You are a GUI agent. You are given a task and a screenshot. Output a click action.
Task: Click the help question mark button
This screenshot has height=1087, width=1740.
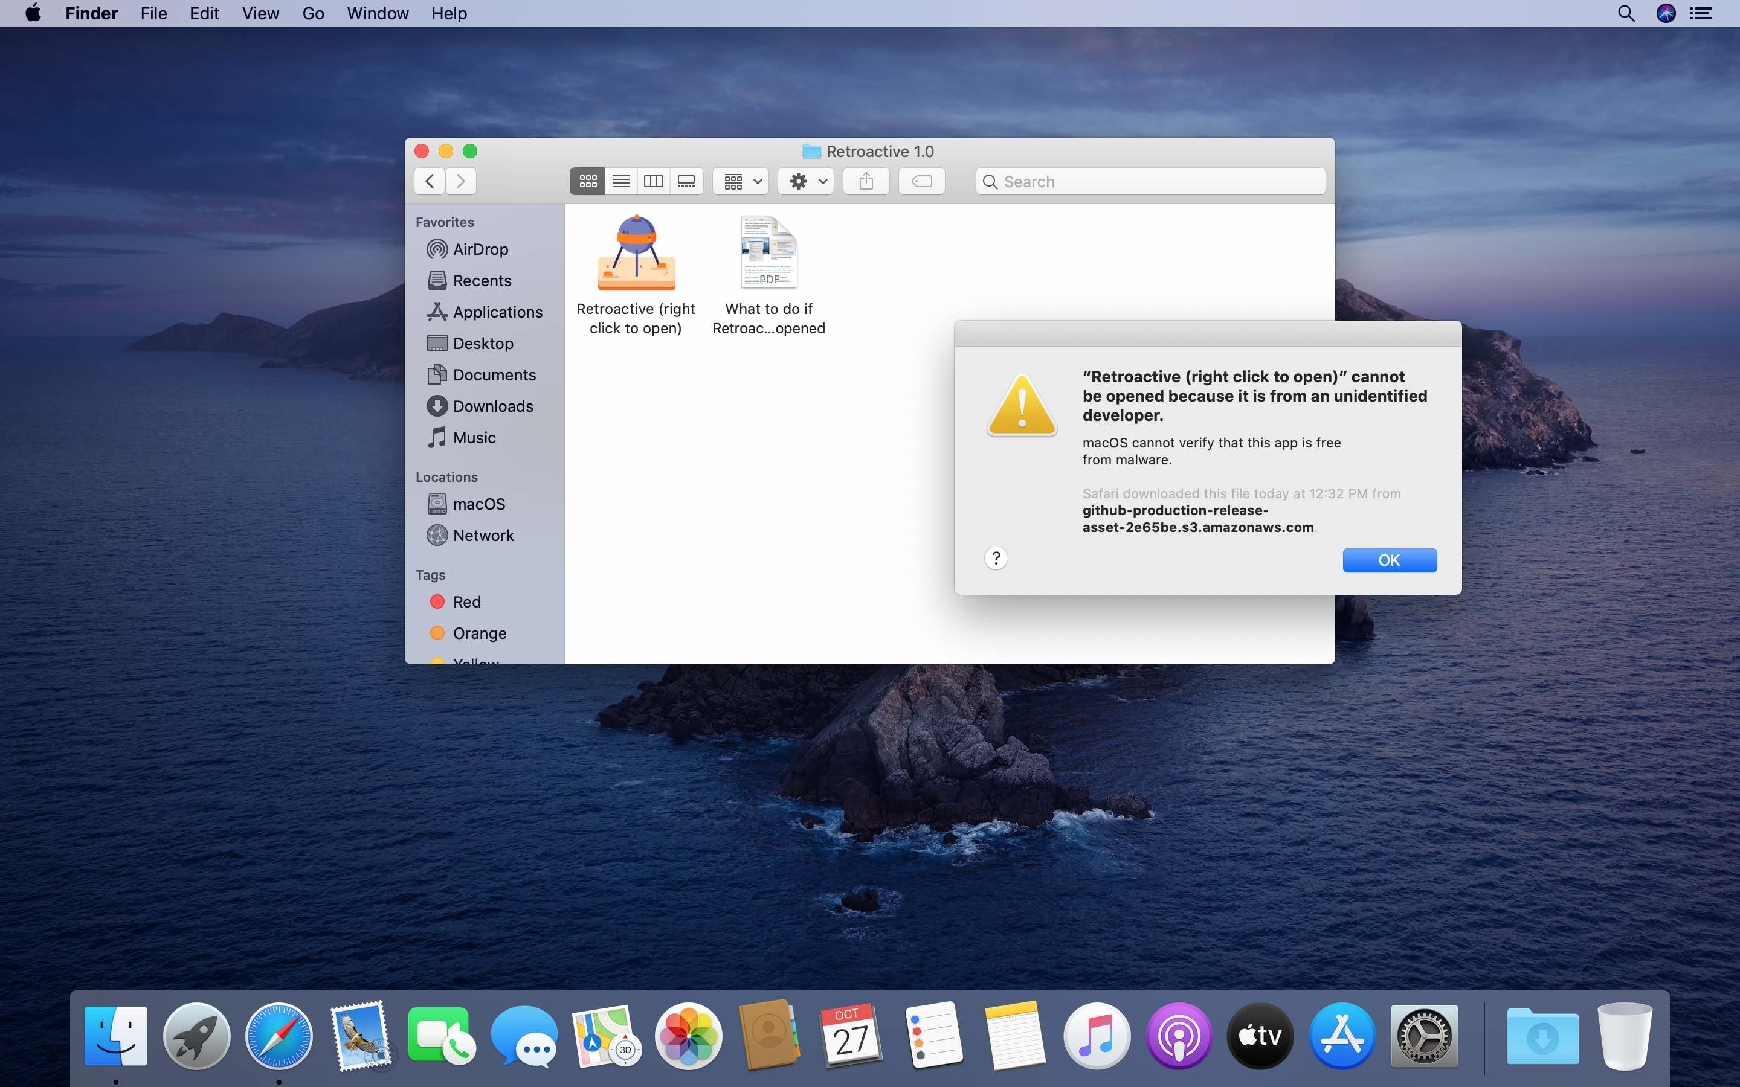pos(995,558)
